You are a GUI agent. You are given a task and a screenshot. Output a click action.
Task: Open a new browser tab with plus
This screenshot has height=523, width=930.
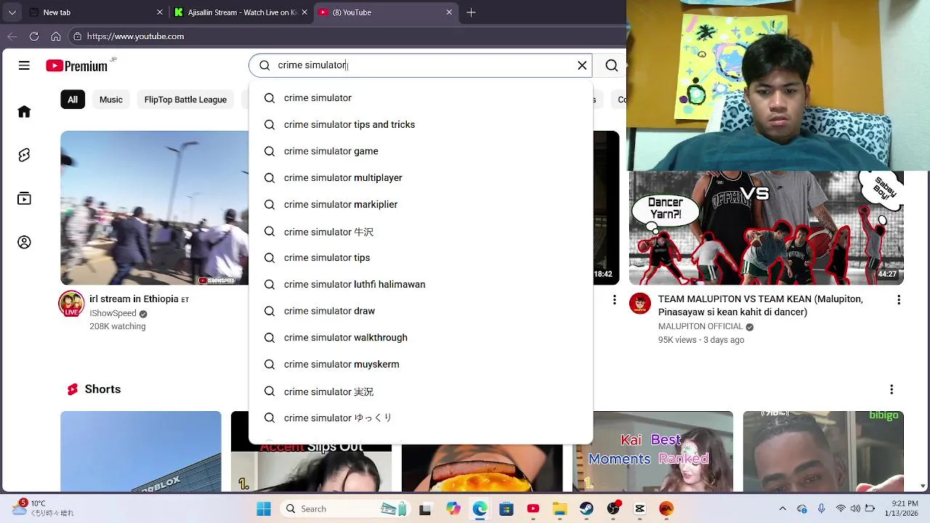pos(471,12)
